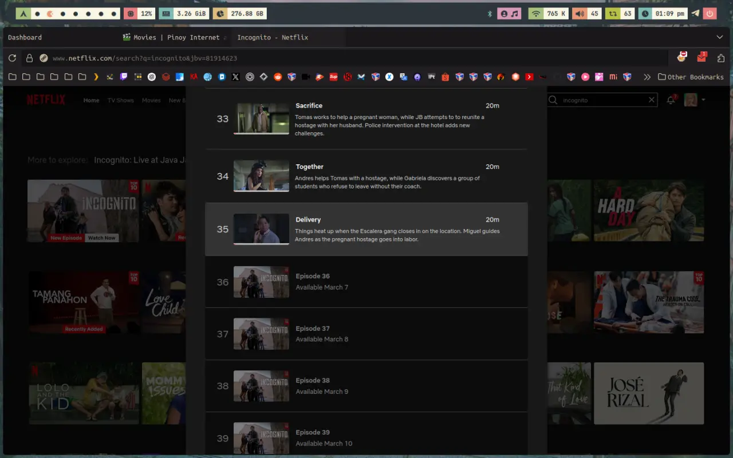The width and height of the screenshot is (733, 458).
Task: Reload the page with the refresh icon
Action: (12, 58)
